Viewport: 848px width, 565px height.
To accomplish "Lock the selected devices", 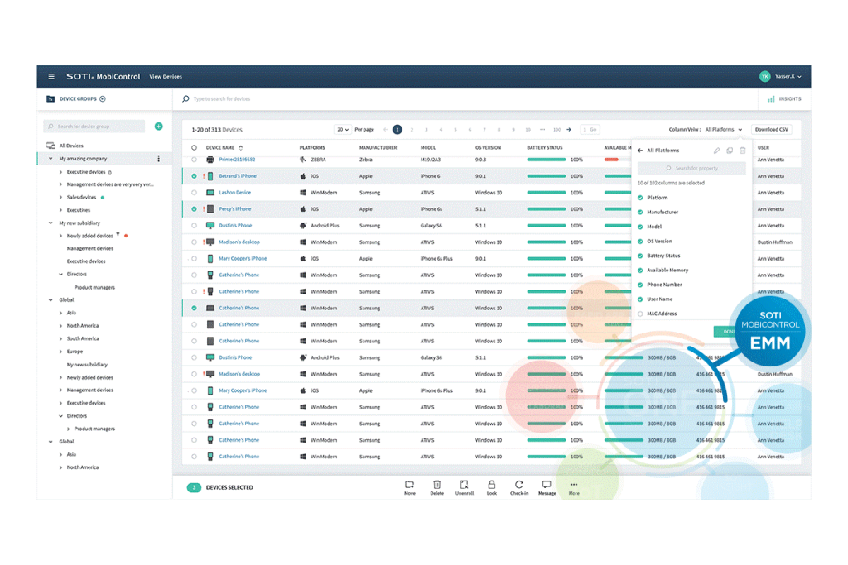I will (492, 488).
